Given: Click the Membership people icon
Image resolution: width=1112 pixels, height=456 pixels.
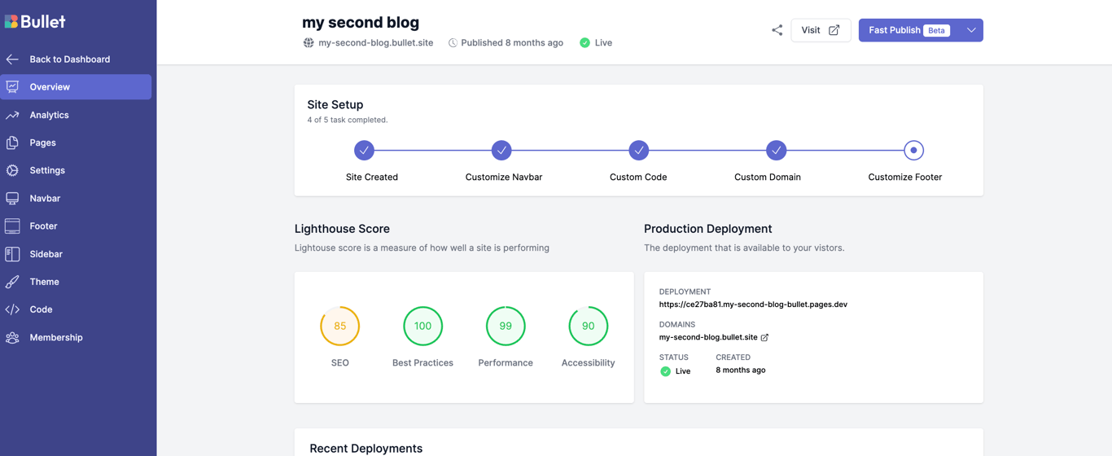Looking at the screenshot, I should (x=12, y=337).
